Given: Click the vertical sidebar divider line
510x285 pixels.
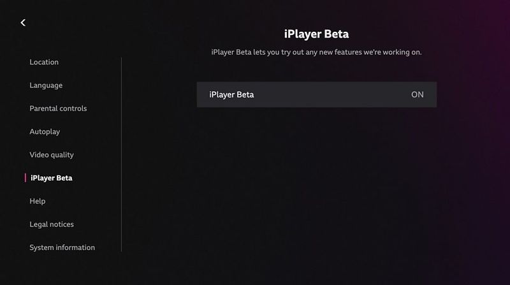Looking at the screenshot, I should [121, 153].
